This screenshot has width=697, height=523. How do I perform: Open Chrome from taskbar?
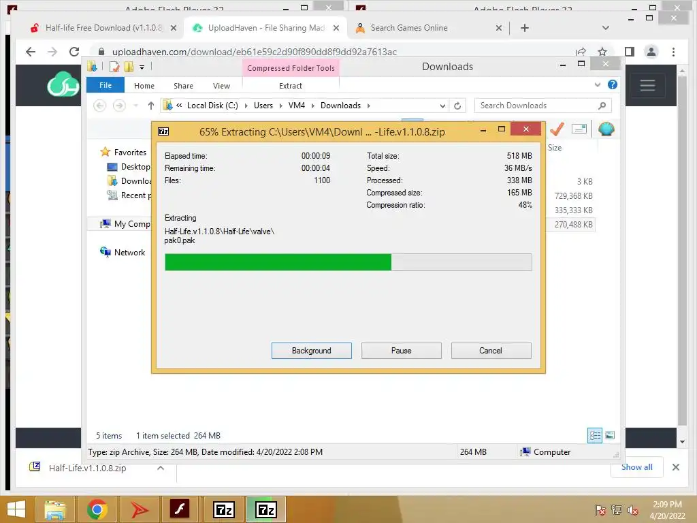97,509
